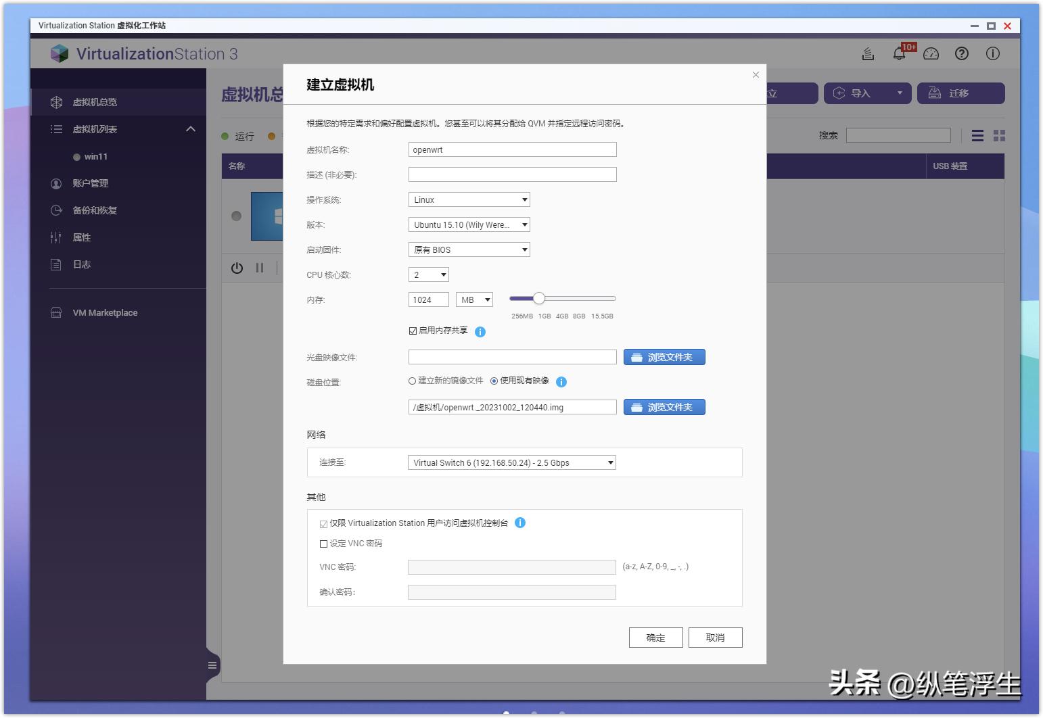Open the 操作系统 dropdown showing Linux
This screenshot has height=718, width=1043.
click(x=469, y=199)
